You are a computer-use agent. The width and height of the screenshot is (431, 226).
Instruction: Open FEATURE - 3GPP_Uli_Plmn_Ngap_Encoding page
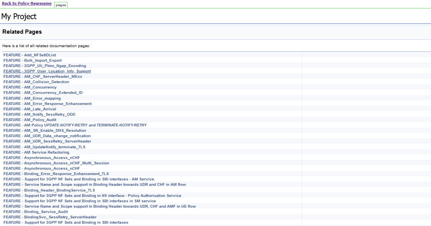point(44,66)
